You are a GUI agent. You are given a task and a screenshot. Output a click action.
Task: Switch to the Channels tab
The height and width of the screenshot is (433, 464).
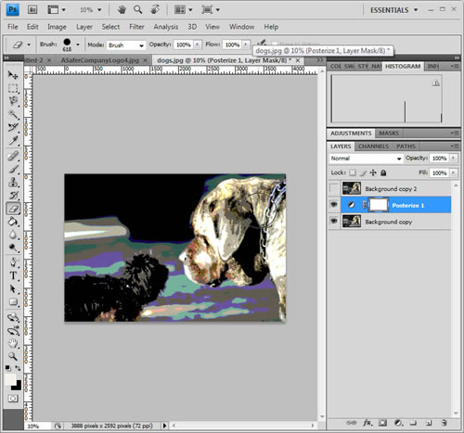click(373, 146)
